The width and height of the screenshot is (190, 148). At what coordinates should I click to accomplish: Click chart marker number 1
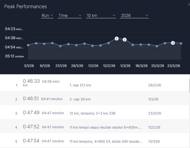click(x=116, y=39)
